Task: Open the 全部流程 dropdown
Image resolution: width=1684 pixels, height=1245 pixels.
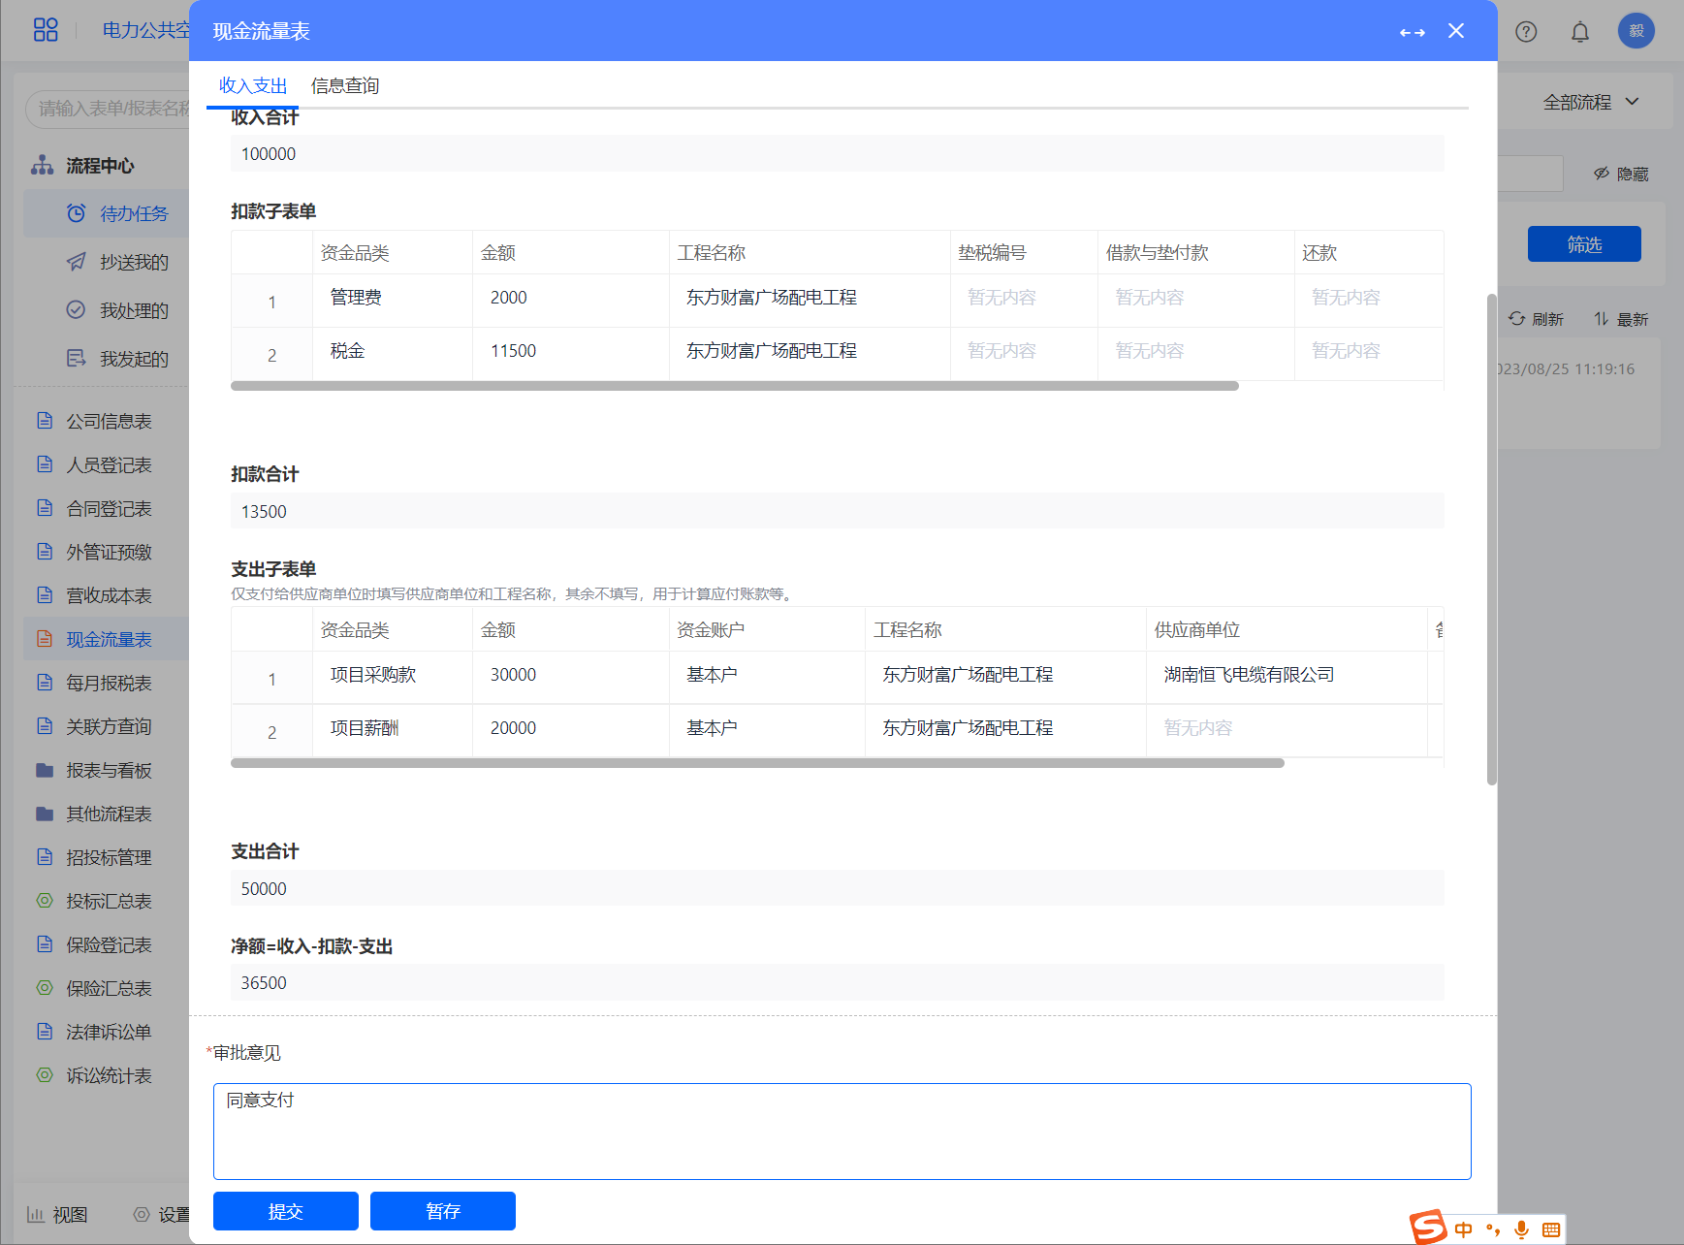Action: pos(1590,102)
